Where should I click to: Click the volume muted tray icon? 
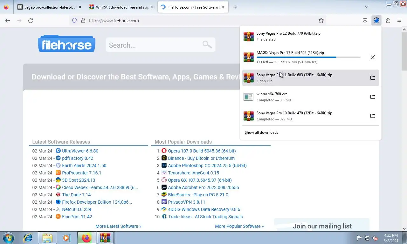coord(375,238)
